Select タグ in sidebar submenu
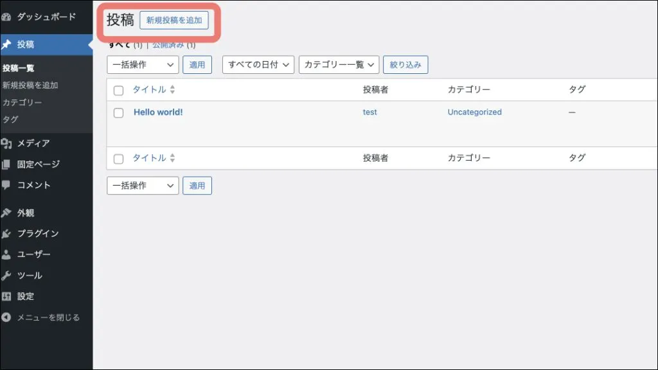Screen dimensions: 658x370 click(x=10, y=119)
